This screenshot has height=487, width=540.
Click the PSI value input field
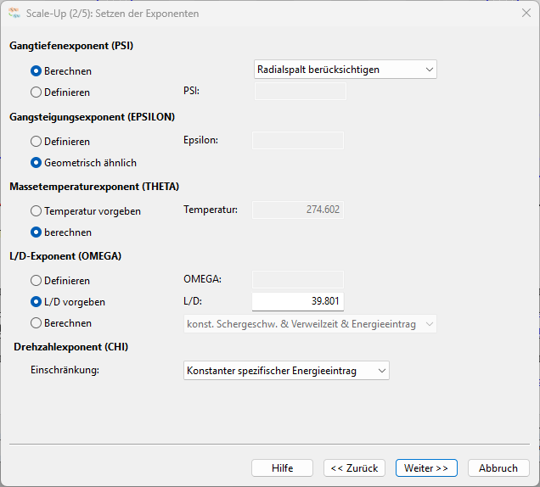coord(301,91)
